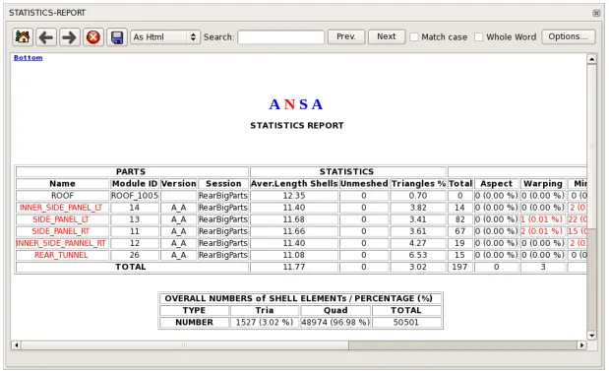Click the horizontal scrollbar left arrow

pos(17,345)
